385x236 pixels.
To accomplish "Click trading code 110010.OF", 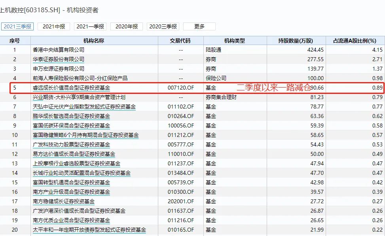I will tap(181, 154).
